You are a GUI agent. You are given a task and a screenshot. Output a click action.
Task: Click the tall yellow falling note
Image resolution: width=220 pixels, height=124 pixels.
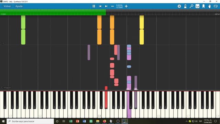point(142,30)
